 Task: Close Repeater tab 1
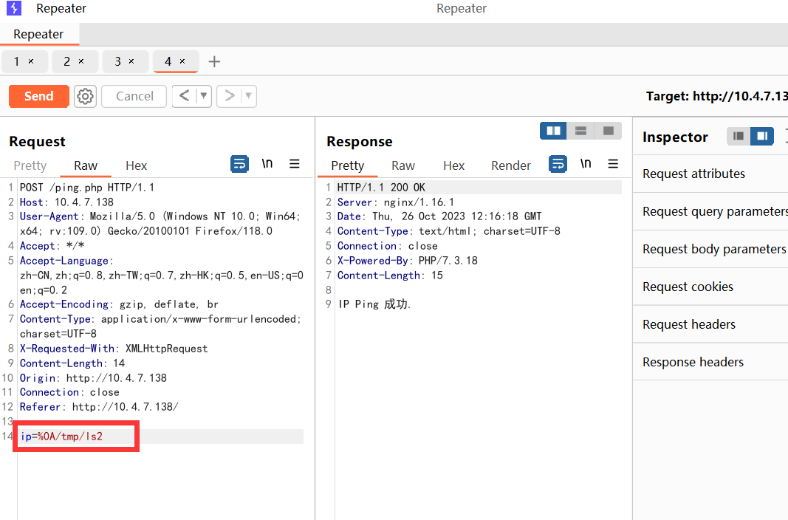click(31, 61)
